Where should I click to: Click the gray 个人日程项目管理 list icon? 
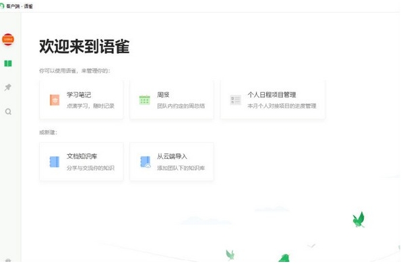coord(235,100)
